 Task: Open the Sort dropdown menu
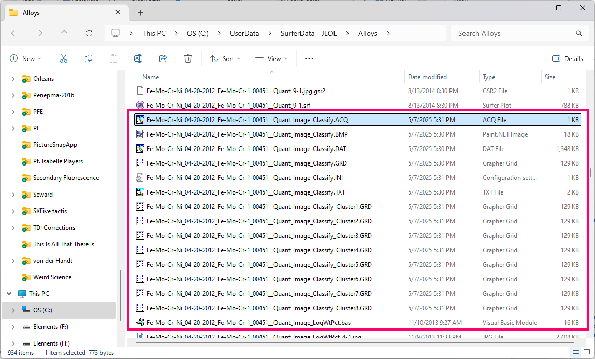[x=225, y=59]
